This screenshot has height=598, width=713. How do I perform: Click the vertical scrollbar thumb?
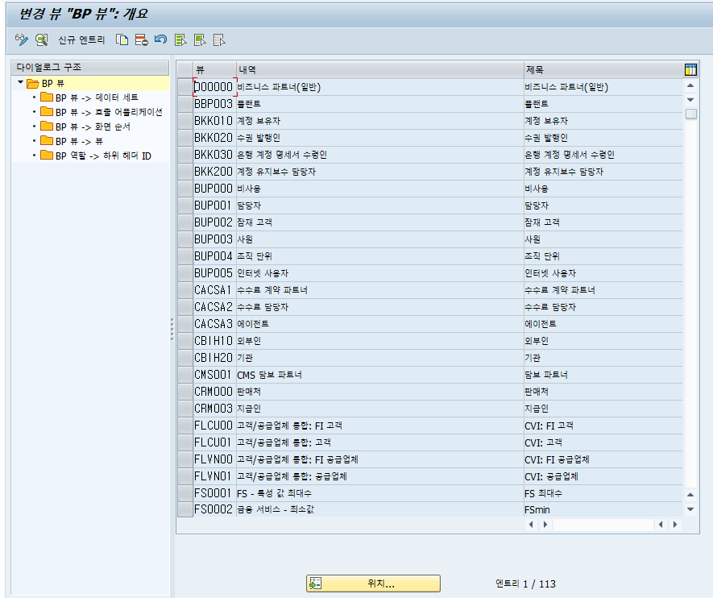(x=691, y=114)
